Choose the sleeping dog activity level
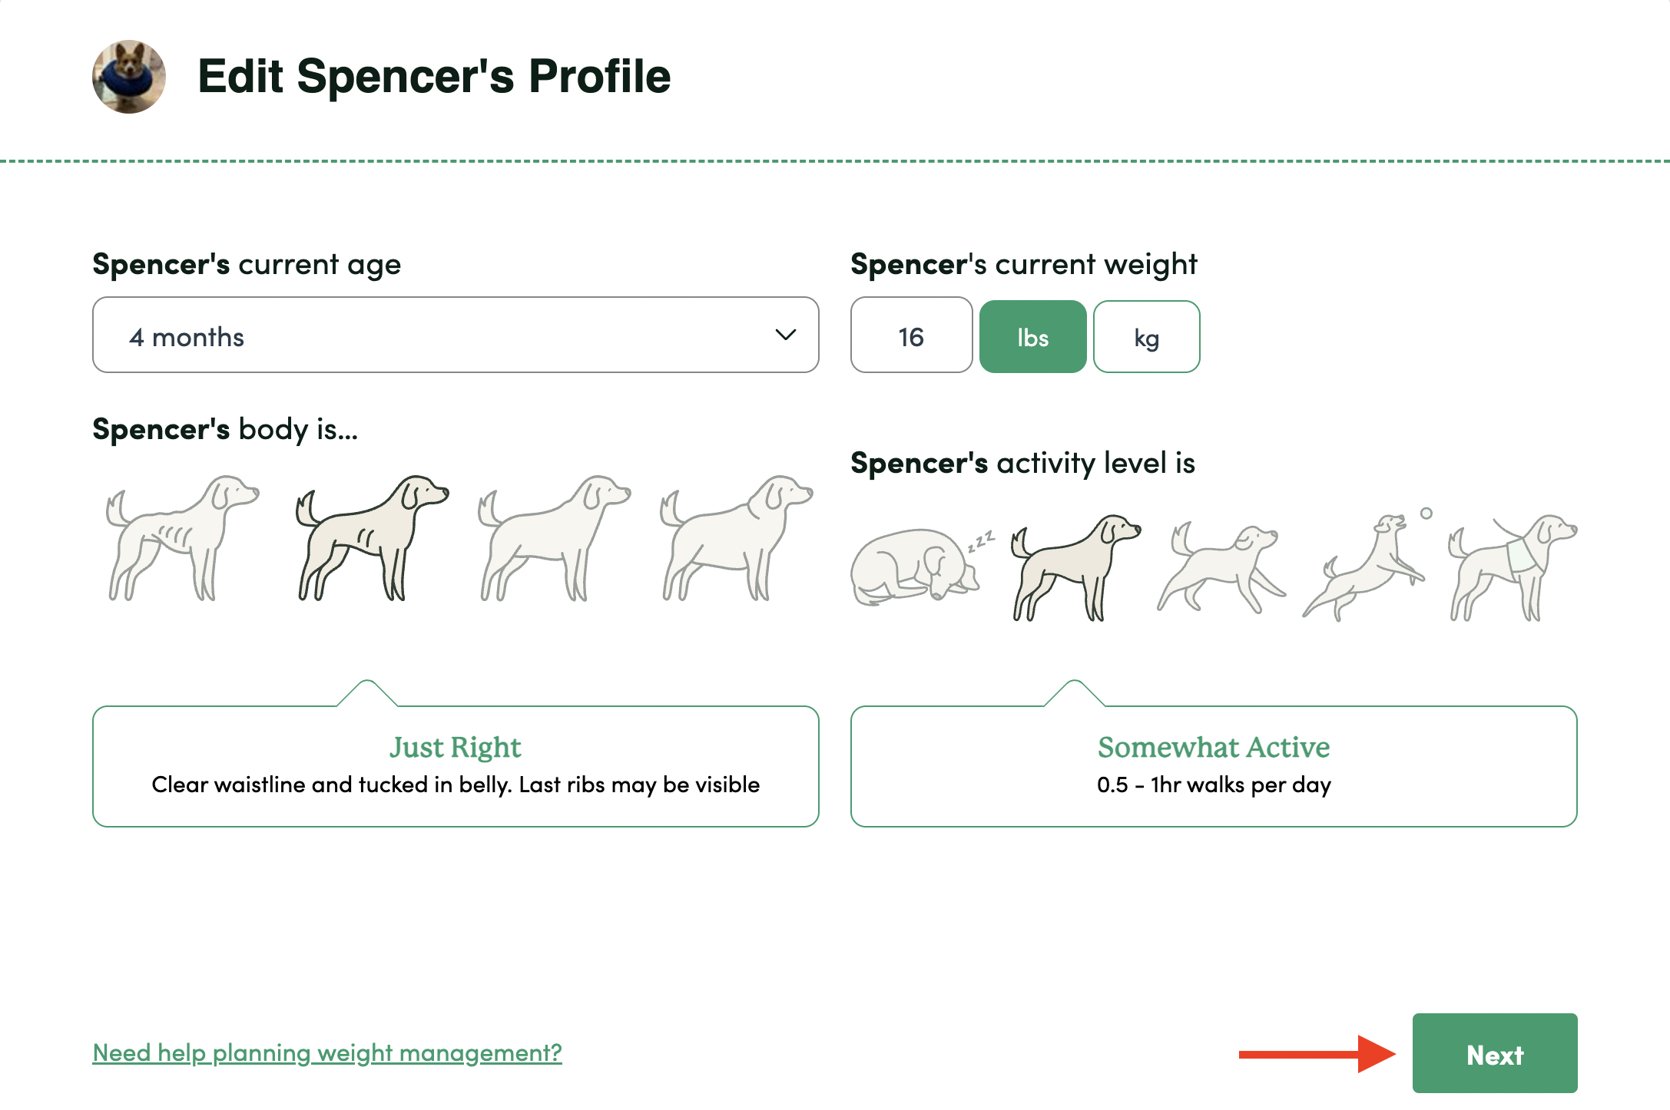This screenshot has height=1110, width=1670. (x=919, y=567)
